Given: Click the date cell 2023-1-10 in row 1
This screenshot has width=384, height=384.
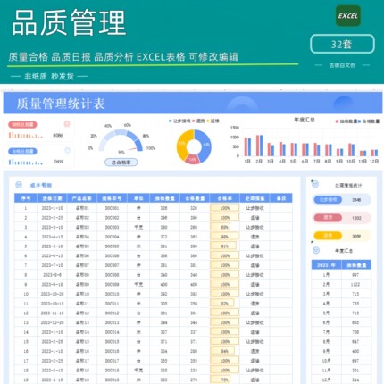Looking at the screenshot, I should [53, 208].
